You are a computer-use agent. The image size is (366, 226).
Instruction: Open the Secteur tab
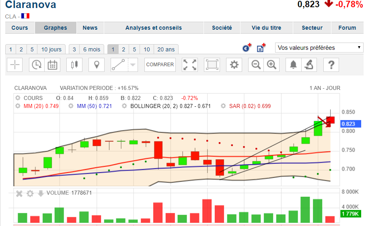coord(312,28)
